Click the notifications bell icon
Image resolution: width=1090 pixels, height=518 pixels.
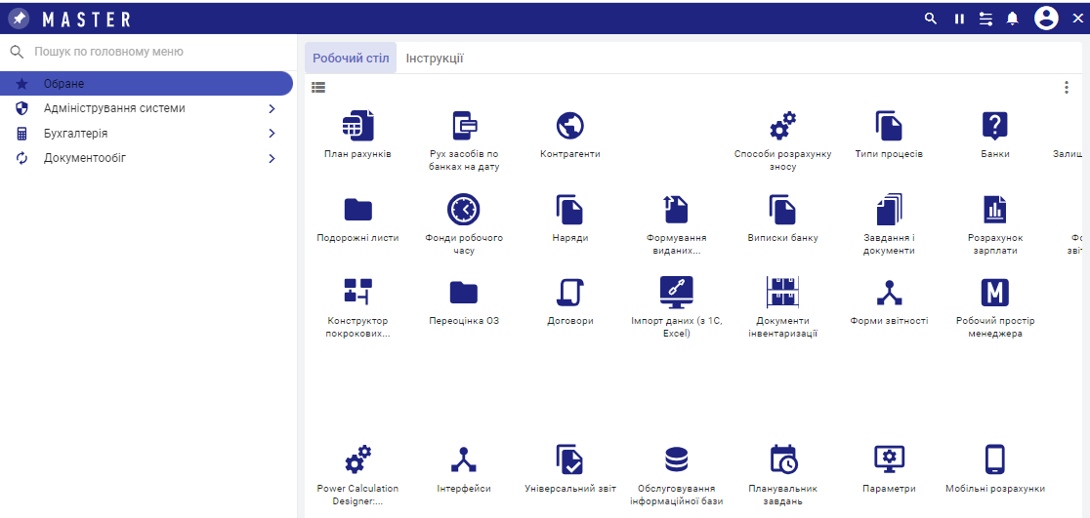coord(1012,19)
